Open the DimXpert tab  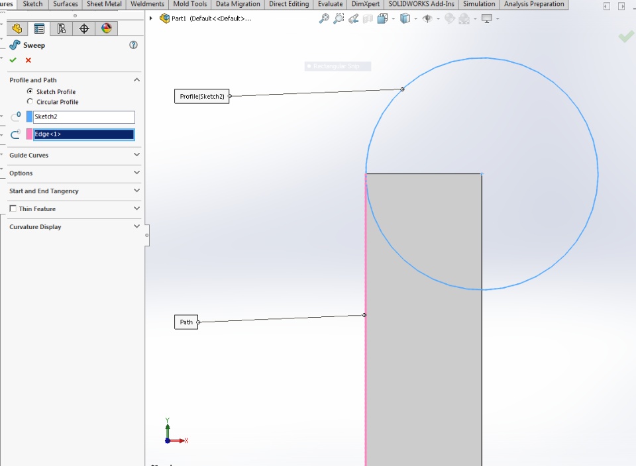pyautogui.click(x=366, y=4)
